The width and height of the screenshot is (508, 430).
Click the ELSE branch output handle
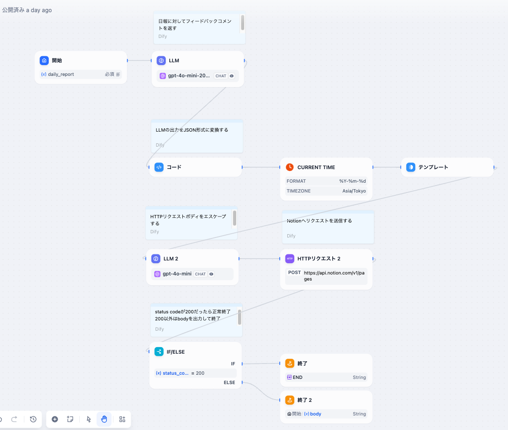coord(242,383)
